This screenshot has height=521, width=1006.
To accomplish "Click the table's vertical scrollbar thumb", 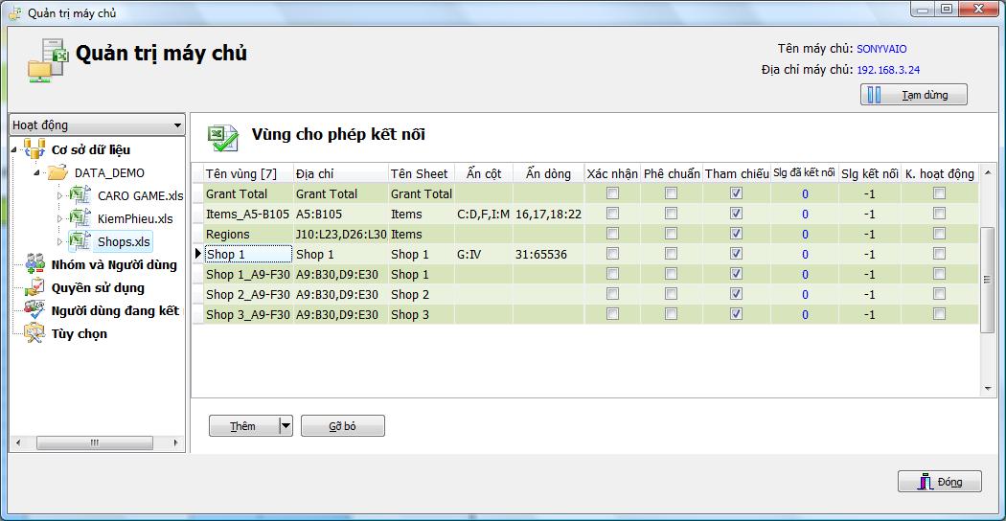I will [988, 279].
